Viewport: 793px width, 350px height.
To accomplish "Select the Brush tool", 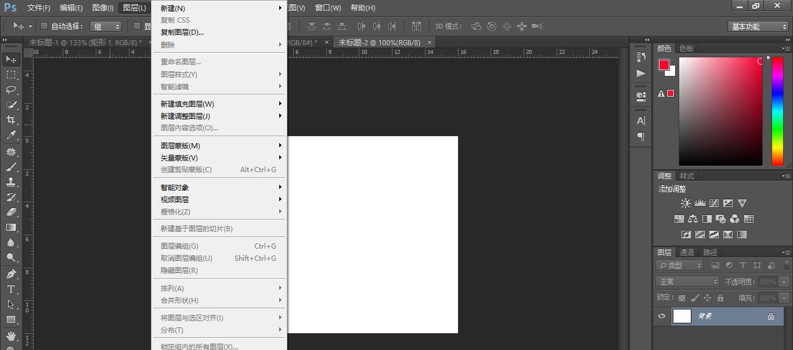I will pyautogui.click(x=11, y=167).
